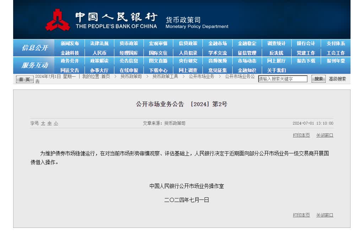Open 图文直播 menu item

tap(158, 61)
